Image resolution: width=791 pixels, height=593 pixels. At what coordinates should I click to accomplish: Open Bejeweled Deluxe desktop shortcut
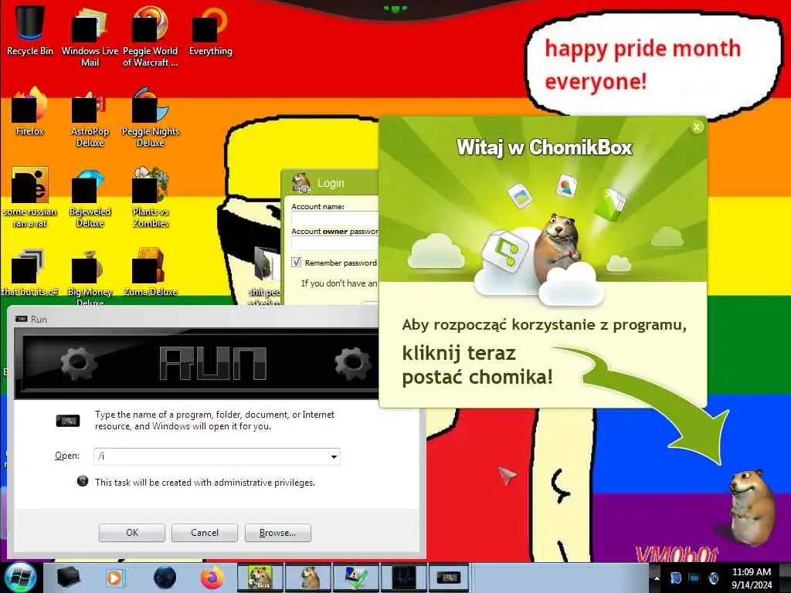tap(90, 197)
